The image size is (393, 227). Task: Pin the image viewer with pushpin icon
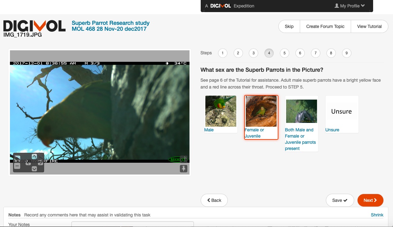pos(184,168)
